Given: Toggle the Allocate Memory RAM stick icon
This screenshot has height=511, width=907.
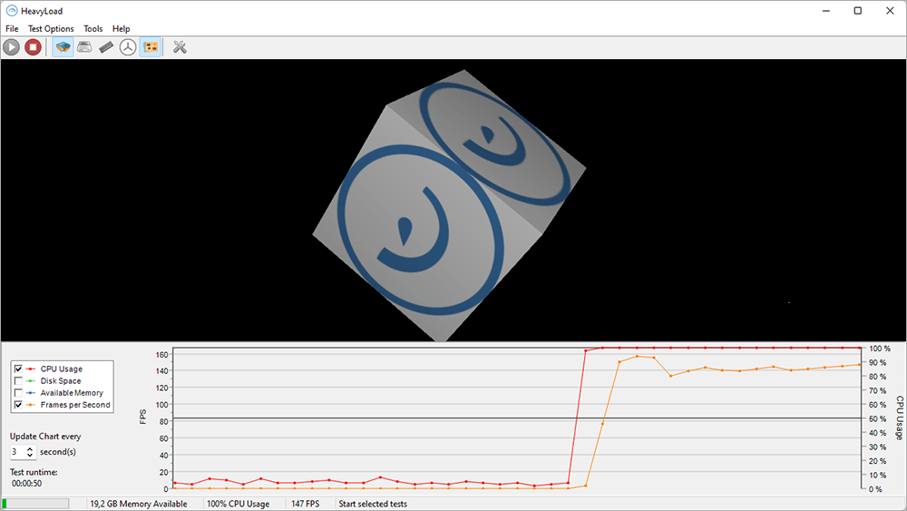Looking at the screenshot, I should 106,47.
